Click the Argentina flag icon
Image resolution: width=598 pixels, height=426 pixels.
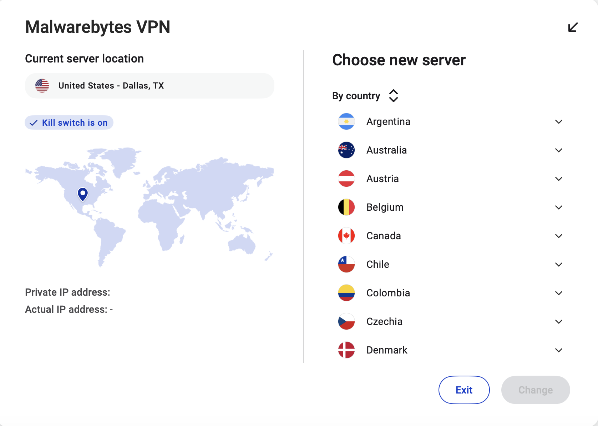(346, 121)
